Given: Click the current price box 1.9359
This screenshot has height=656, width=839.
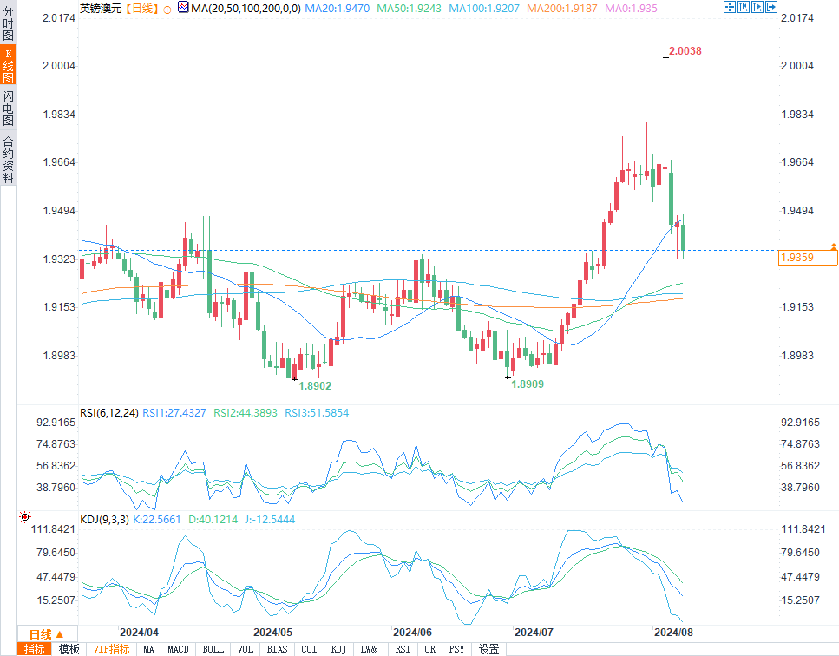Looking at the screenshot, I should pos(808,258).
